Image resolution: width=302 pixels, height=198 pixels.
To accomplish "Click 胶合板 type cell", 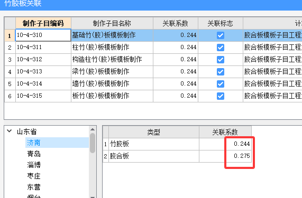I will click(x=154, y=156).
